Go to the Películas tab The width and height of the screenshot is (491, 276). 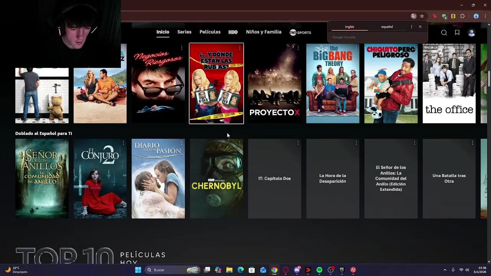point(210,32)
